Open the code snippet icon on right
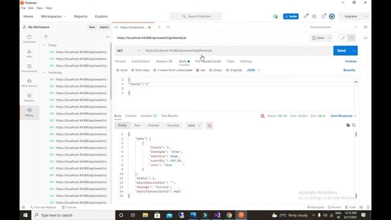This screenshot has height=220, width=391. click(365, 38)
